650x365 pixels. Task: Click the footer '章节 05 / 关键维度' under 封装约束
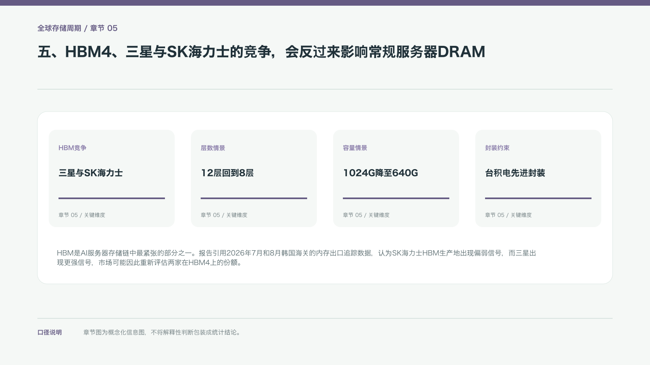508,215
